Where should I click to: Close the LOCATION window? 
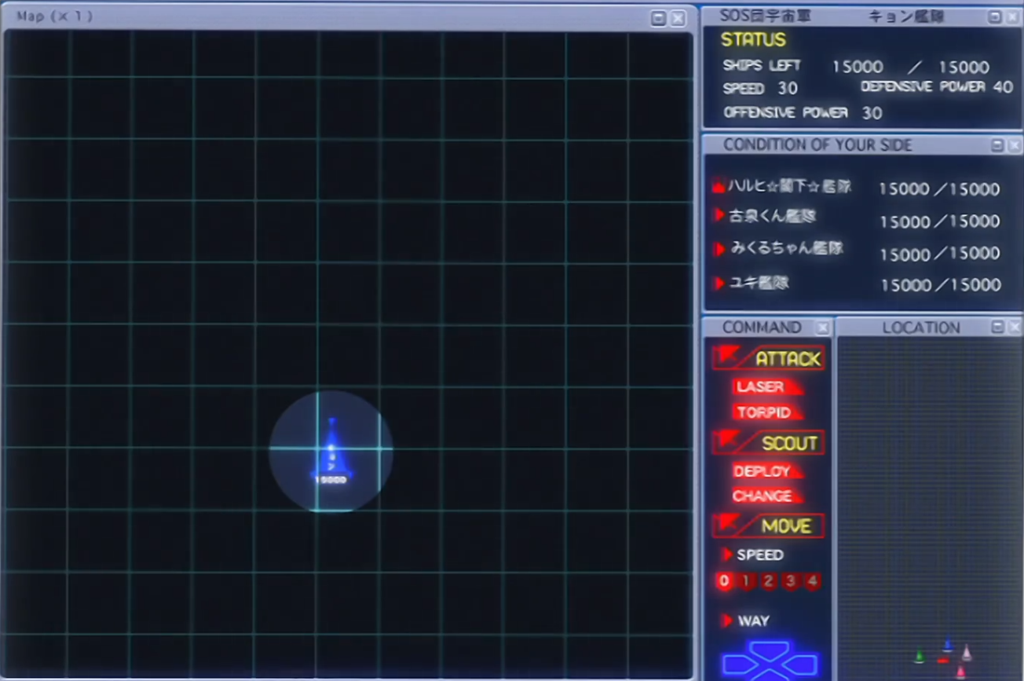pos(1014,327)
